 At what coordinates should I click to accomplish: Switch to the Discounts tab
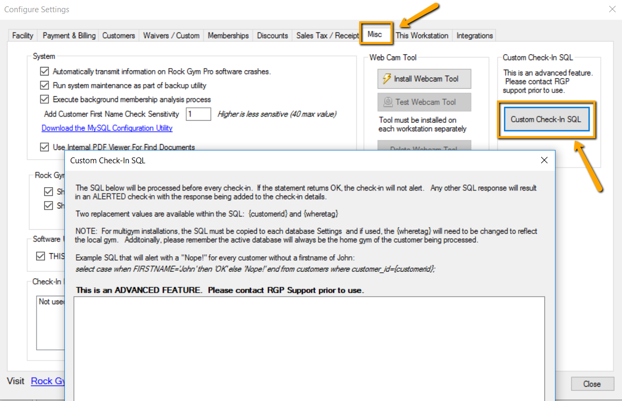(272, 36)
